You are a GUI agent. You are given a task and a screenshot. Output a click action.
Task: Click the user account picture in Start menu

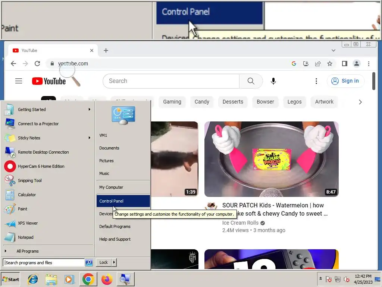[123, 115]
